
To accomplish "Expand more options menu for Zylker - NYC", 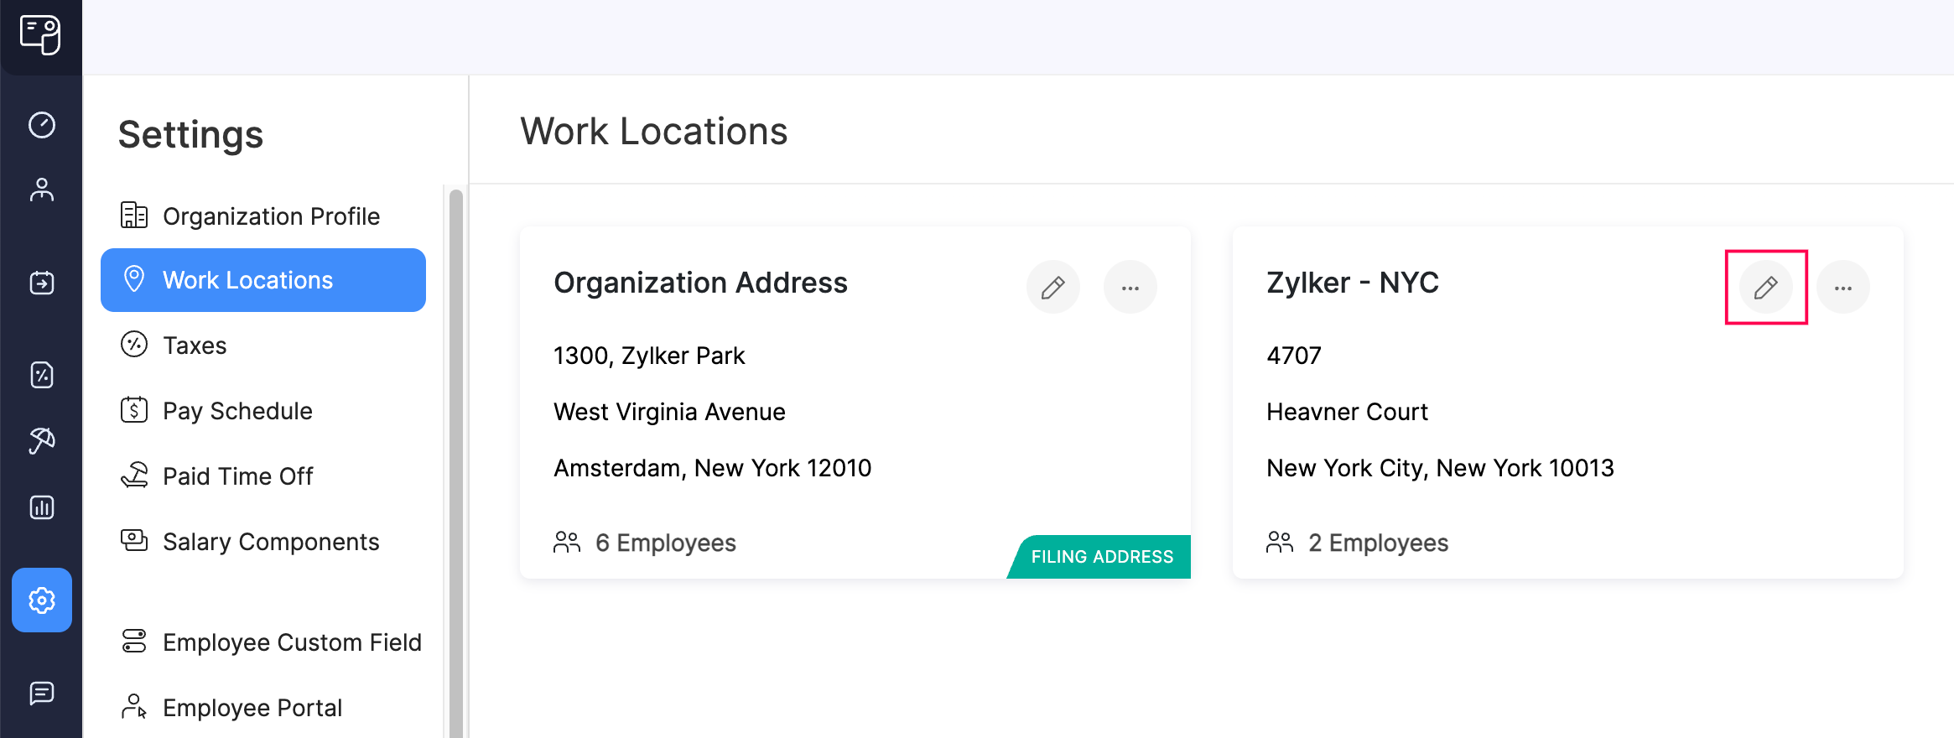I will [x=1842, y=288].
